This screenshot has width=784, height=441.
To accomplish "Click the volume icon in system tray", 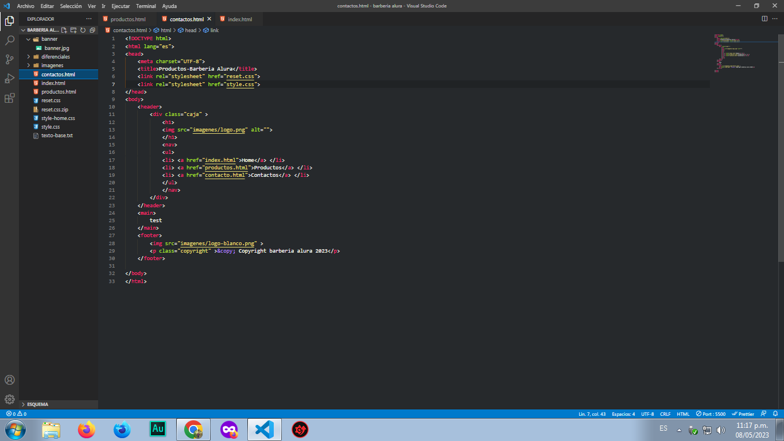I will [x=721, y=430].
